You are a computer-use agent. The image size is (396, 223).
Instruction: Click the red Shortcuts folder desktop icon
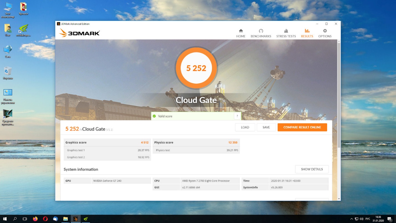tap(24, 9)
